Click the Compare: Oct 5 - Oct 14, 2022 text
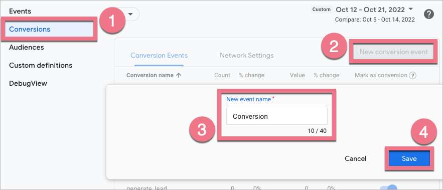The image size is (443, 190). pyautogui.click(x=375, y=20)
